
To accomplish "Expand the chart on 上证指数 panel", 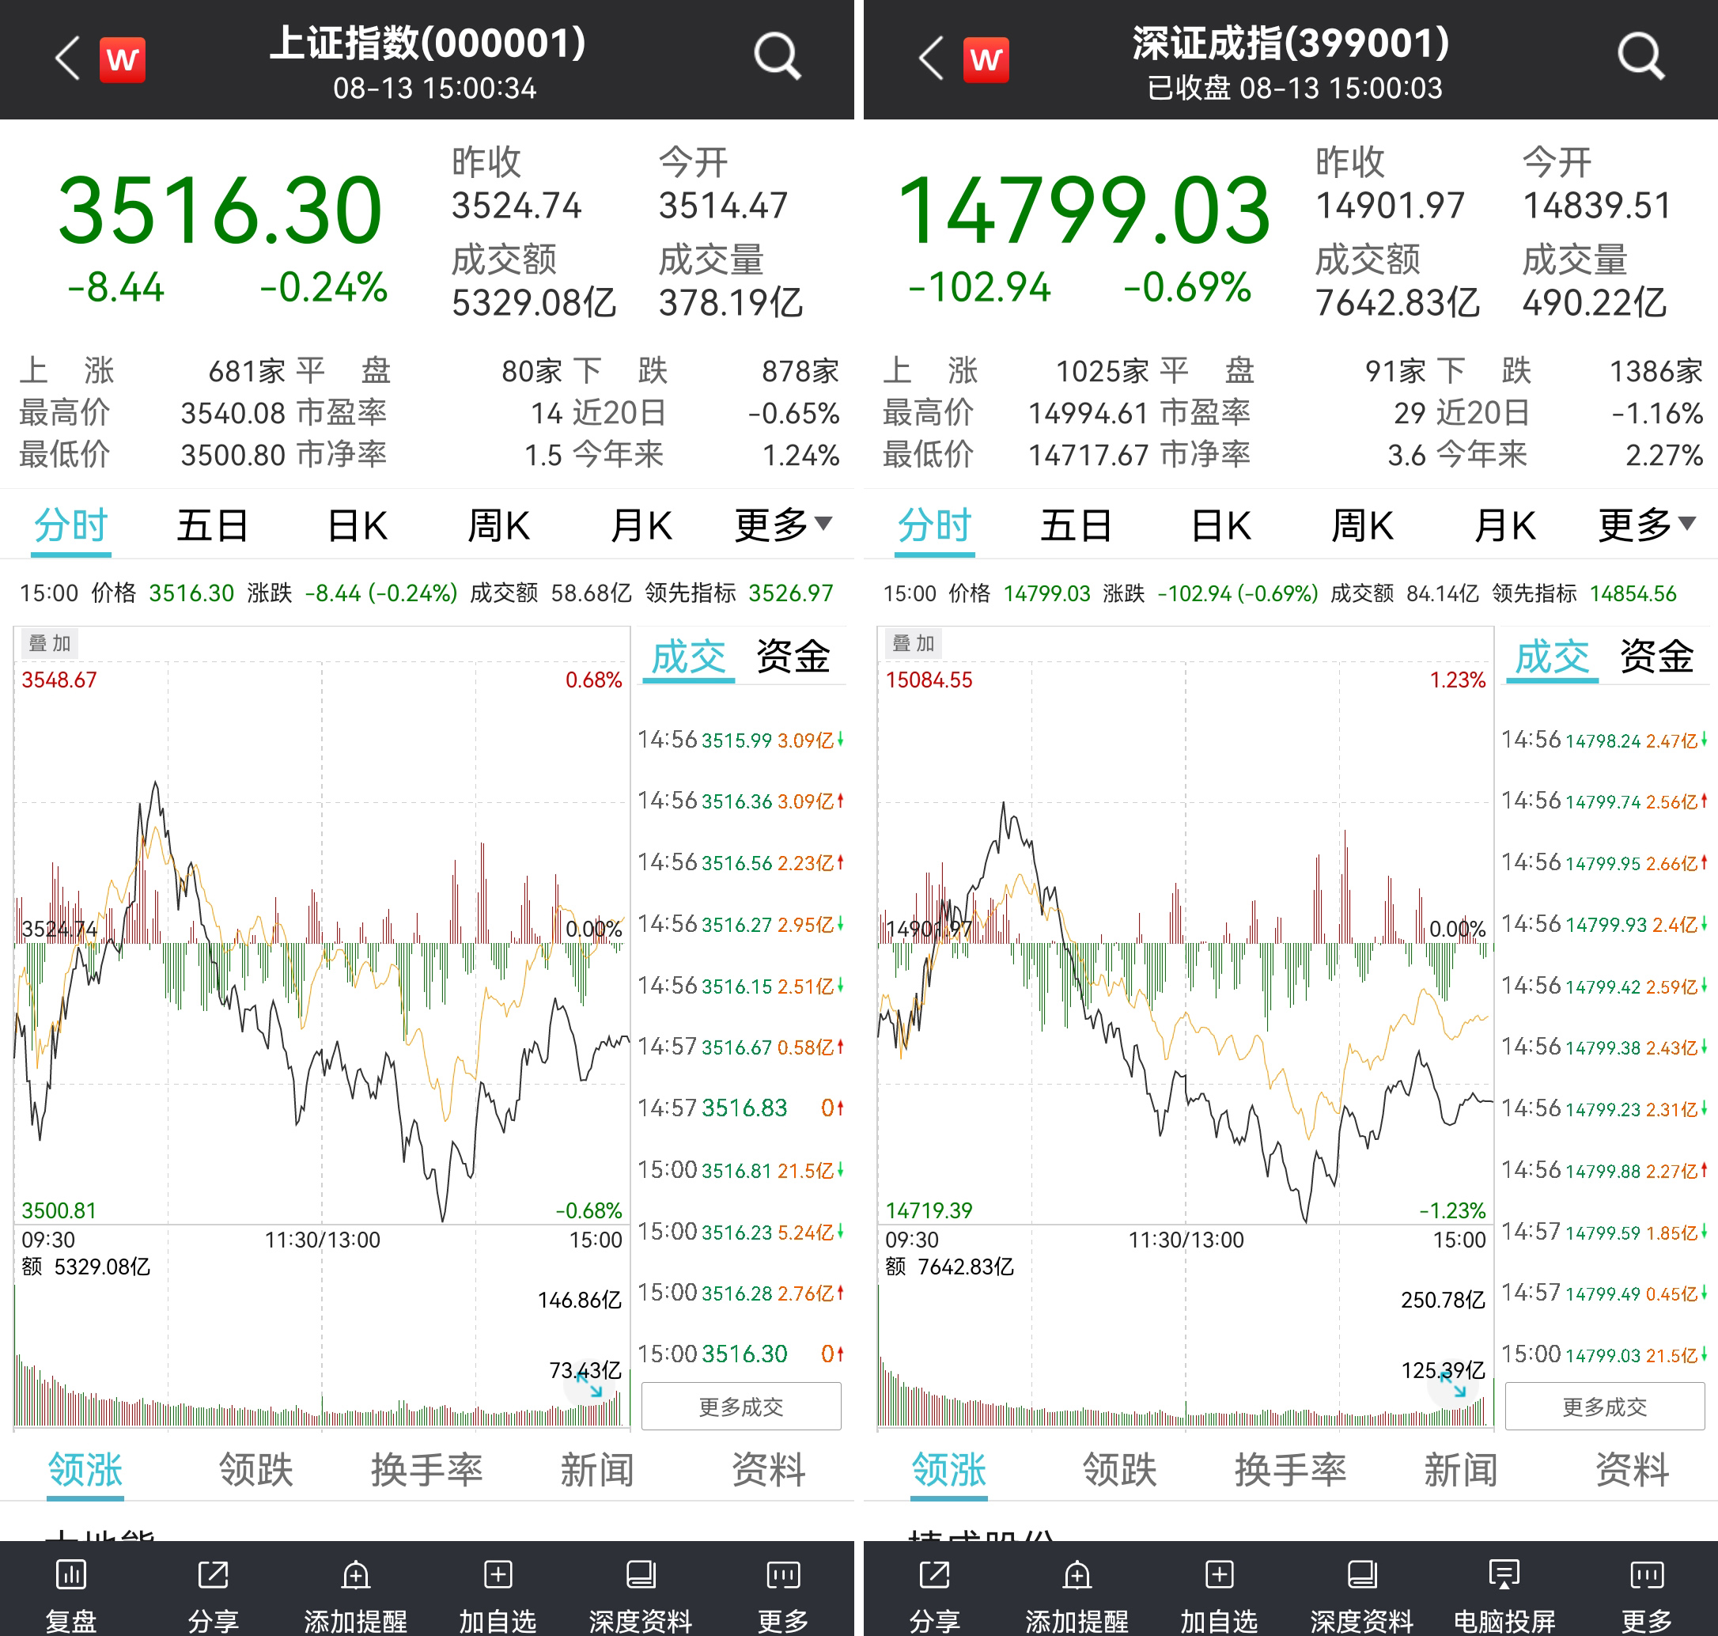I will (588, 1385).
